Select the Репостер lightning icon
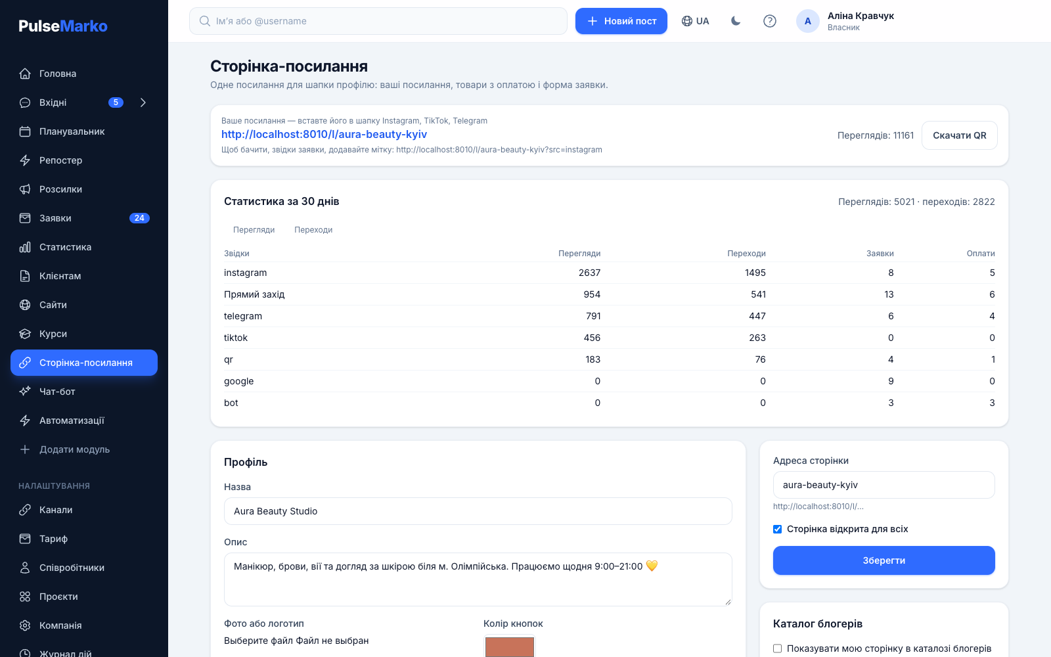Screen dimensions: 1051x657 pyautogui.click(x=25, y=160)
